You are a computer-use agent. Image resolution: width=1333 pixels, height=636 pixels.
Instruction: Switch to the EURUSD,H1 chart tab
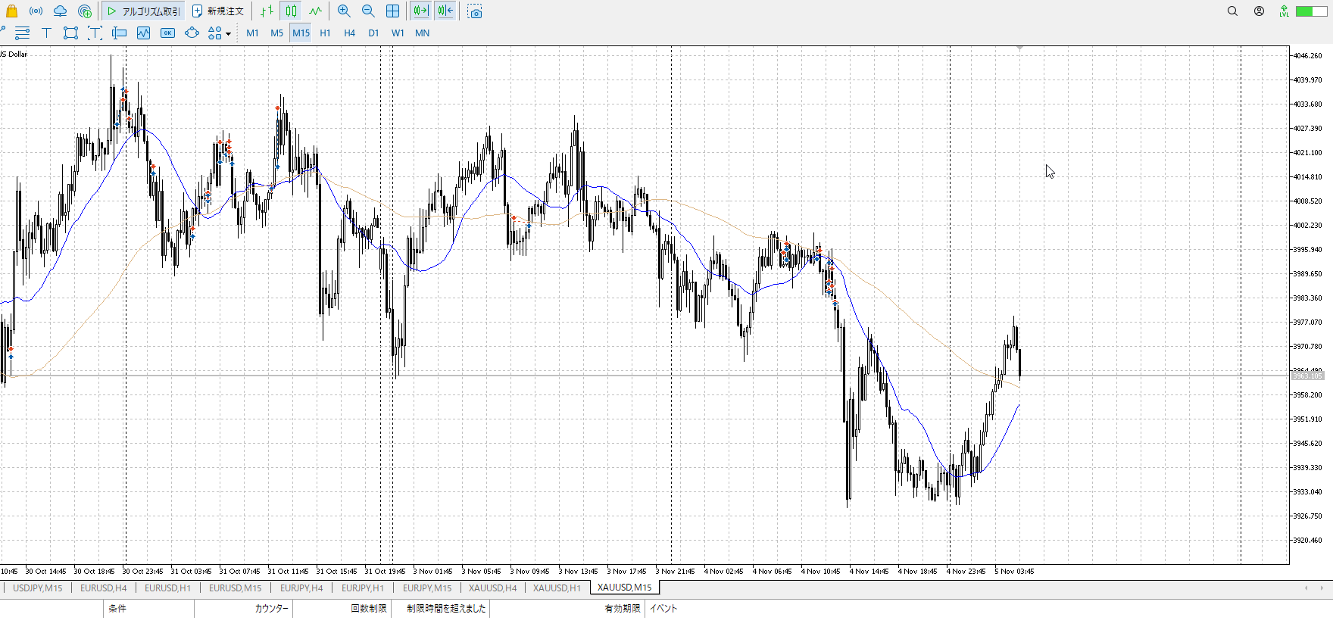(167, 588)
